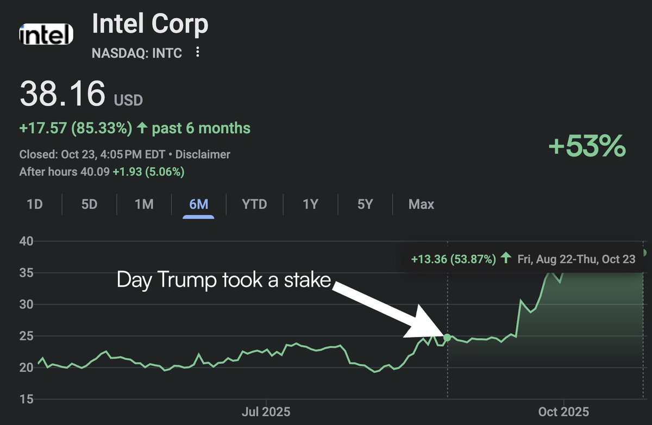Click the up arrow in the chart tooltip
The width and height of the screenshot is (652, 425).
point(505,259)
